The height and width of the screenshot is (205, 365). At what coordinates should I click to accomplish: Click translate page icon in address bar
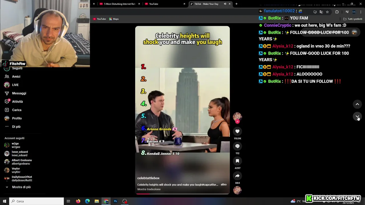[x=321, y=12]
